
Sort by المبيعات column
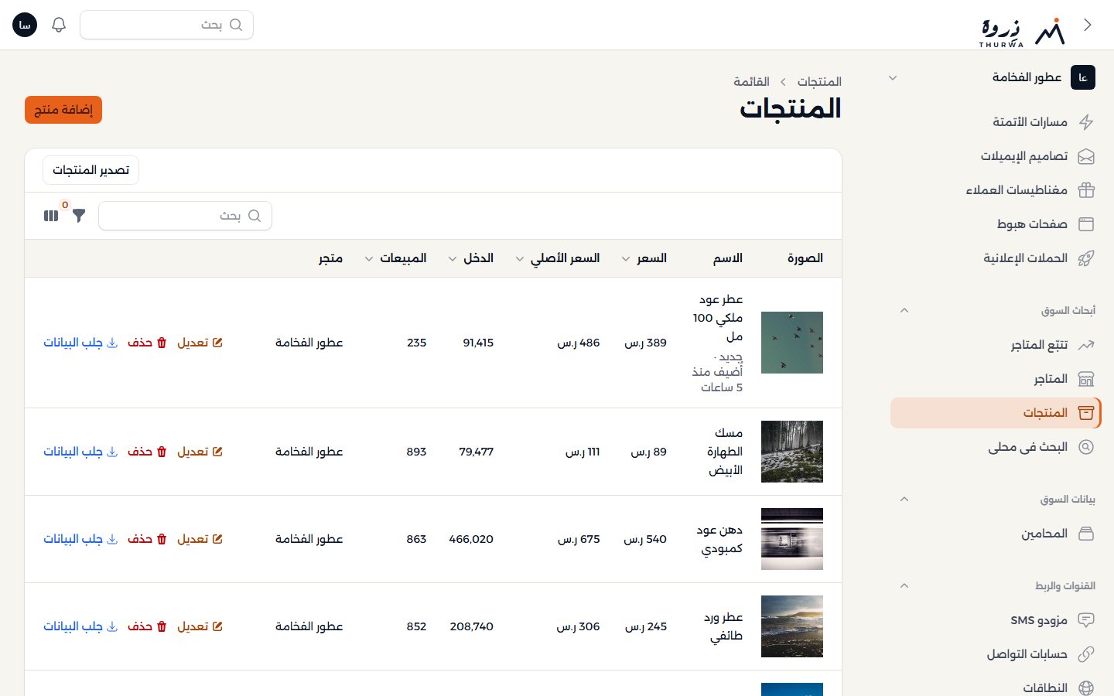[x=395, y=258]
